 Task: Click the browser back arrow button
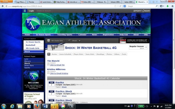pos(3,6)
